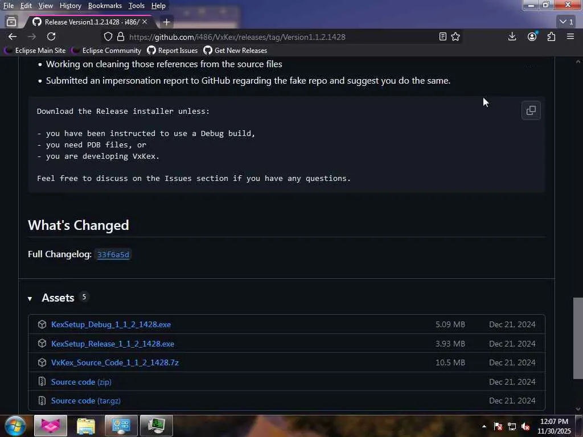583x437 pixels.
Task: Select the Release Version1.1.2.1428 tab
Action: 89,22
